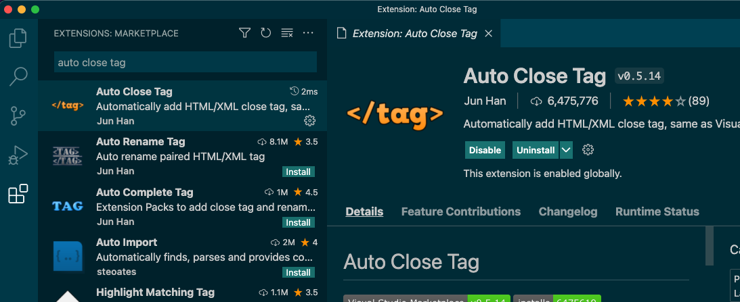Click the Auto Close Tag list icon
The image size is (740, 302).
click(x=68, y=105)
